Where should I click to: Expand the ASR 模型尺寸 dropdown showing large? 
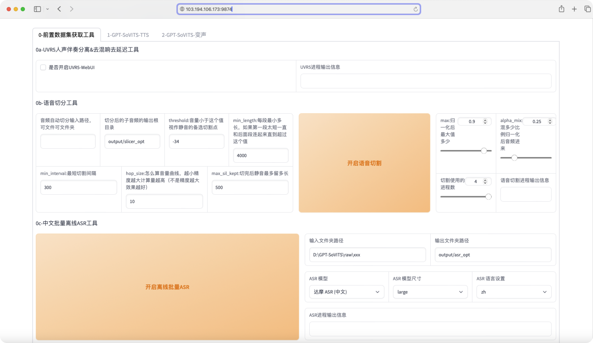tap(430, 292)
